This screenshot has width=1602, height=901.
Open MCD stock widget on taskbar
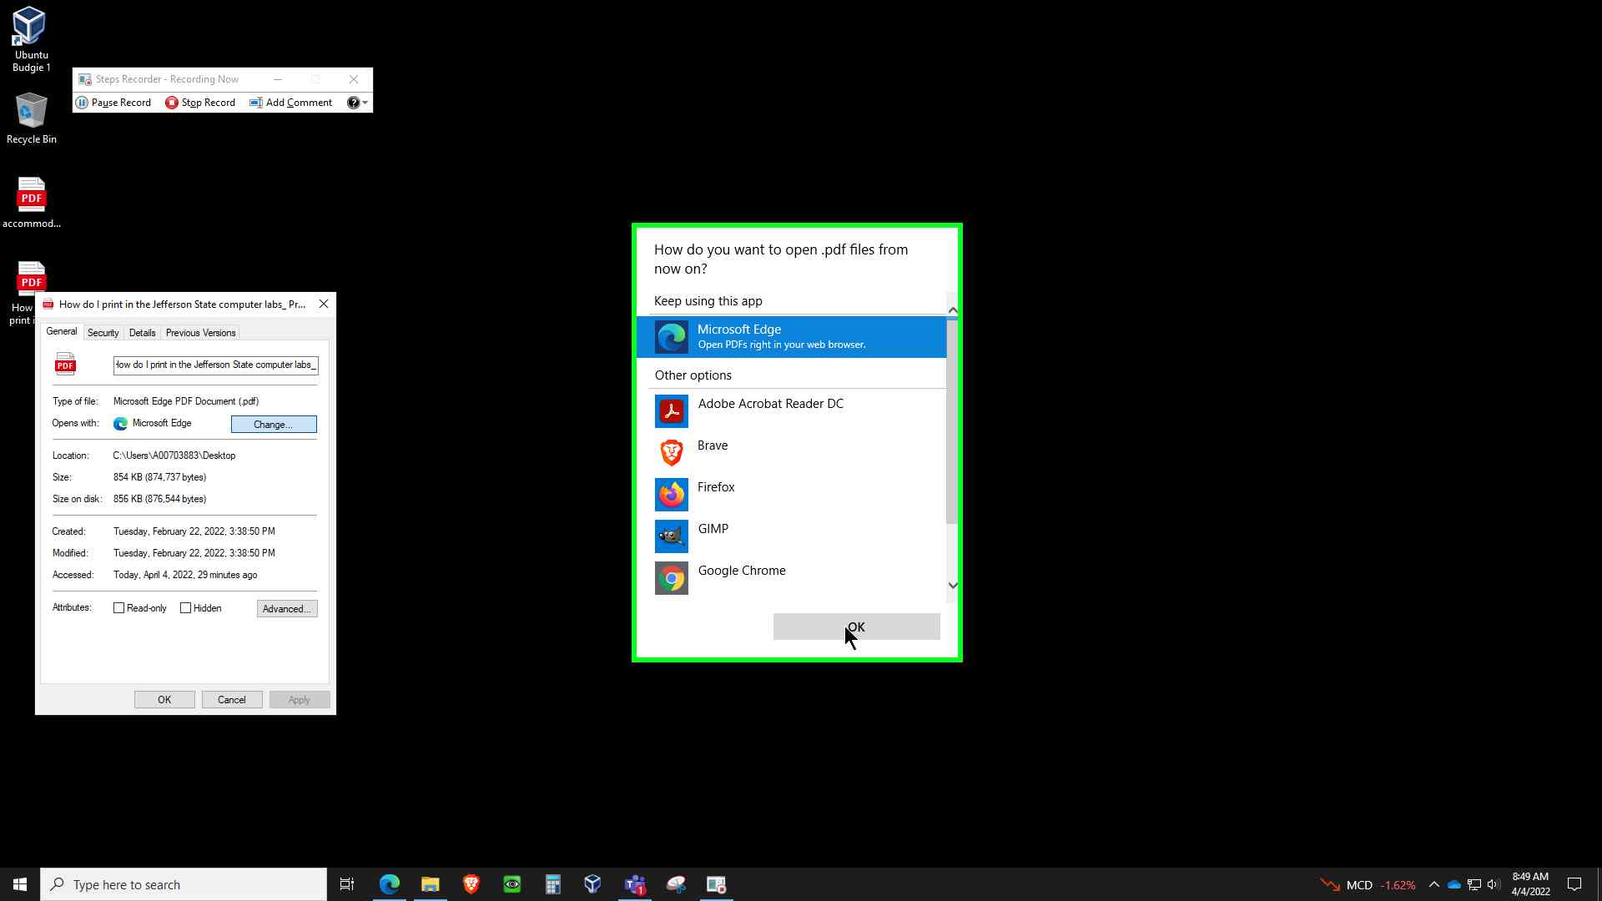pyautogui.click(x=1368, y=884)
